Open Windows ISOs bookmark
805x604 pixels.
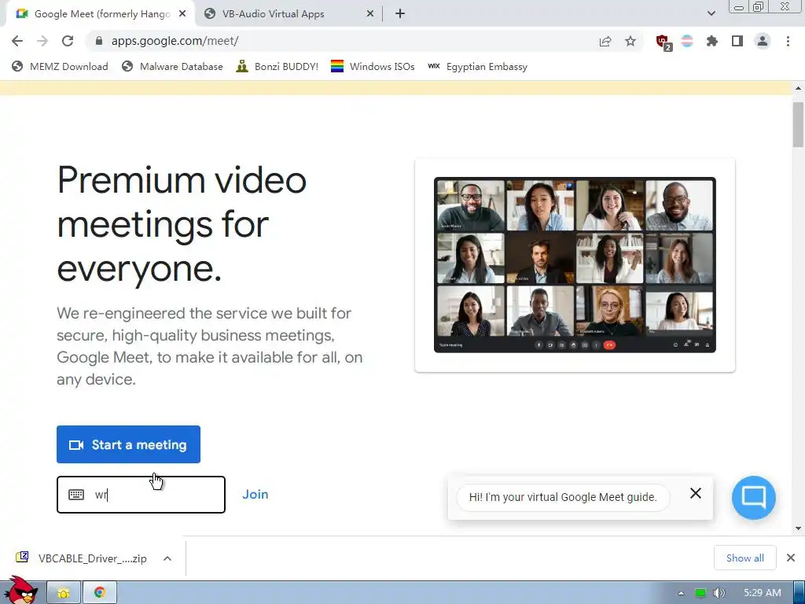(373, 67)
